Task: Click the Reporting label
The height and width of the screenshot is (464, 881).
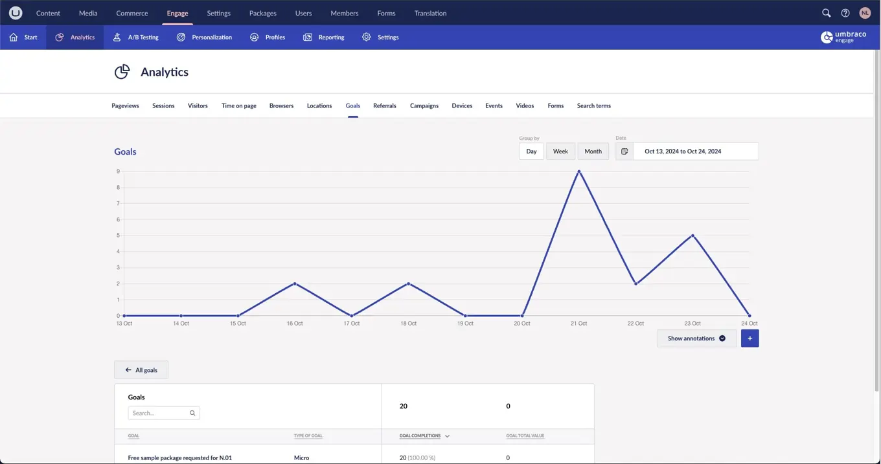Action: tap(331, 38)
